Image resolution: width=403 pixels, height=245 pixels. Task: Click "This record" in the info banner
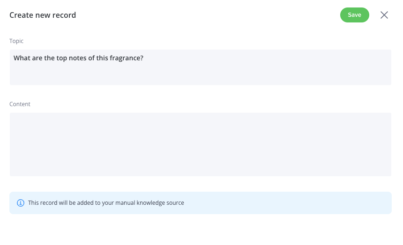(43, 203)
